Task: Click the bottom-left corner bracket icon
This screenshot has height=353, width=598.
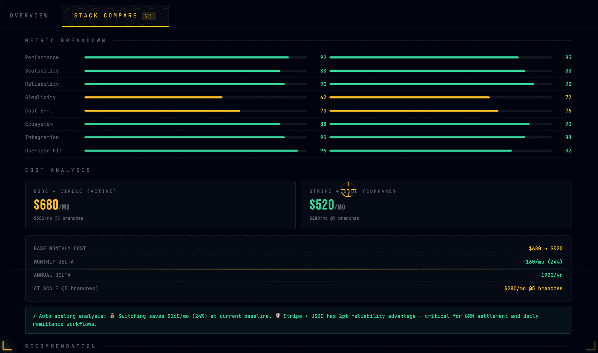Action: 7,346
